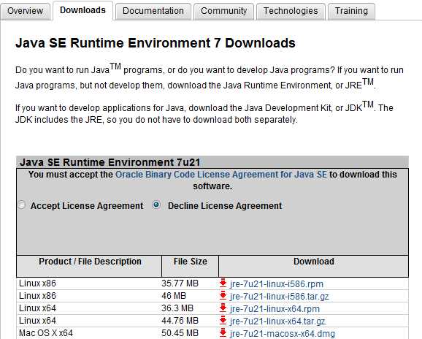Select Decline License Agreement radio button
This screenshot has height=339, width=422.
[156, 205]
